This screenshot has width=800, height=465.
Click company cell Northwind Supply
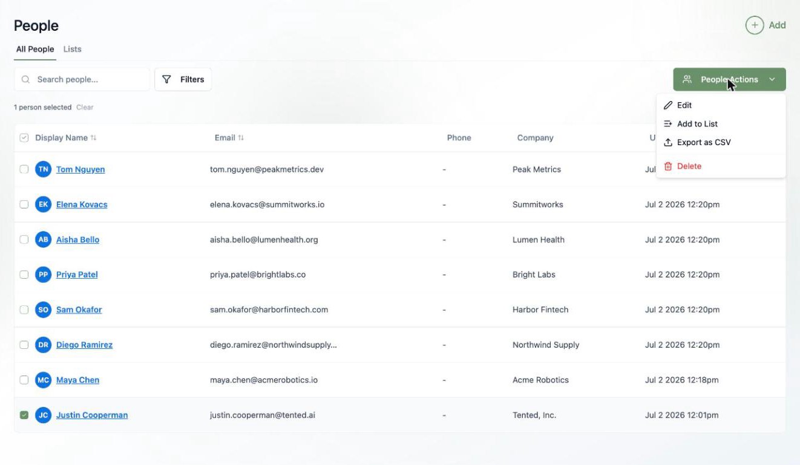546,345
